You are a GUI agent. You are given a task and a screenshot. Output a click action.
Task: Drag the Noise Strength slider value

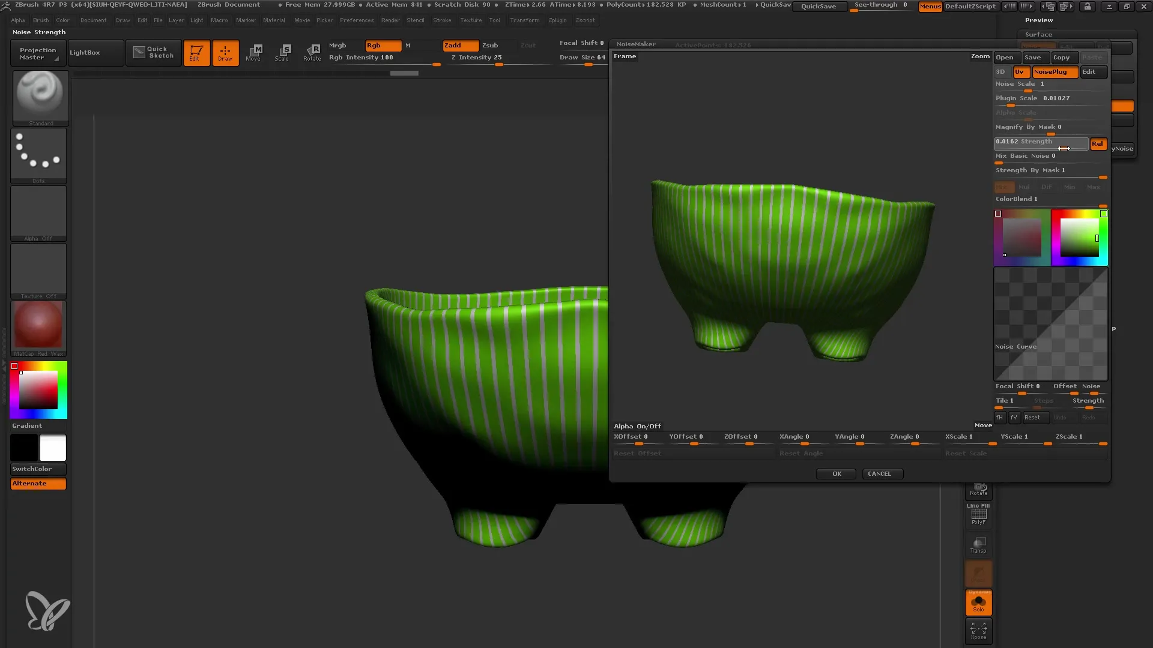coord(1041,142)
